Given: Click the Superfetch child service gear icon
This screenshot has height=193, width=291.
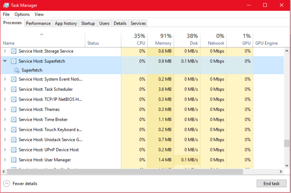Looking at the screenshot, I should 17,70.
